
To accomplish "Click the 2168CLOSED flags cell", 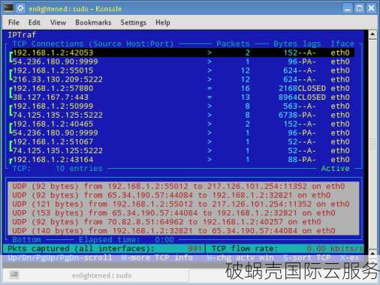I will (302, 88).
